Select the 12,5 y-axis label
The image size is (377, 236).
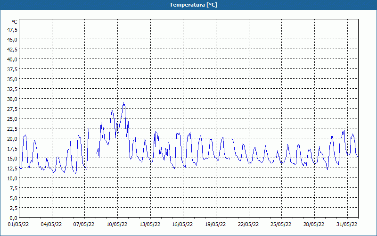13,169
